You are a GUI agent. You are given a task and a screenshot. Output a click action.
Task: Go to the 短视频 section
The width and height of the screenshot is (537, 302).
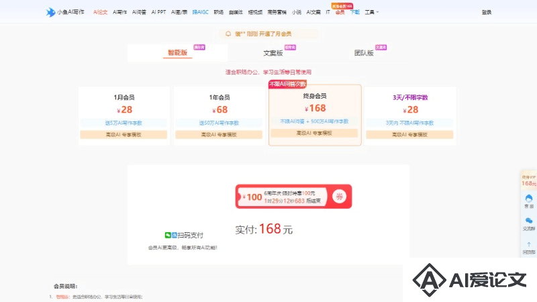(255, 12)
